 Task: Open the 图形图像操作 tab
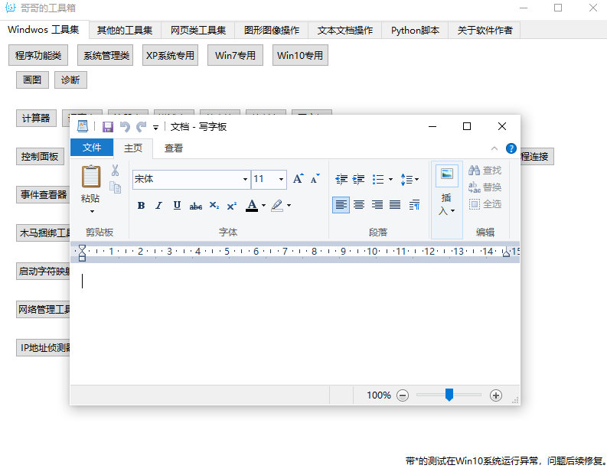click(272, 30)
